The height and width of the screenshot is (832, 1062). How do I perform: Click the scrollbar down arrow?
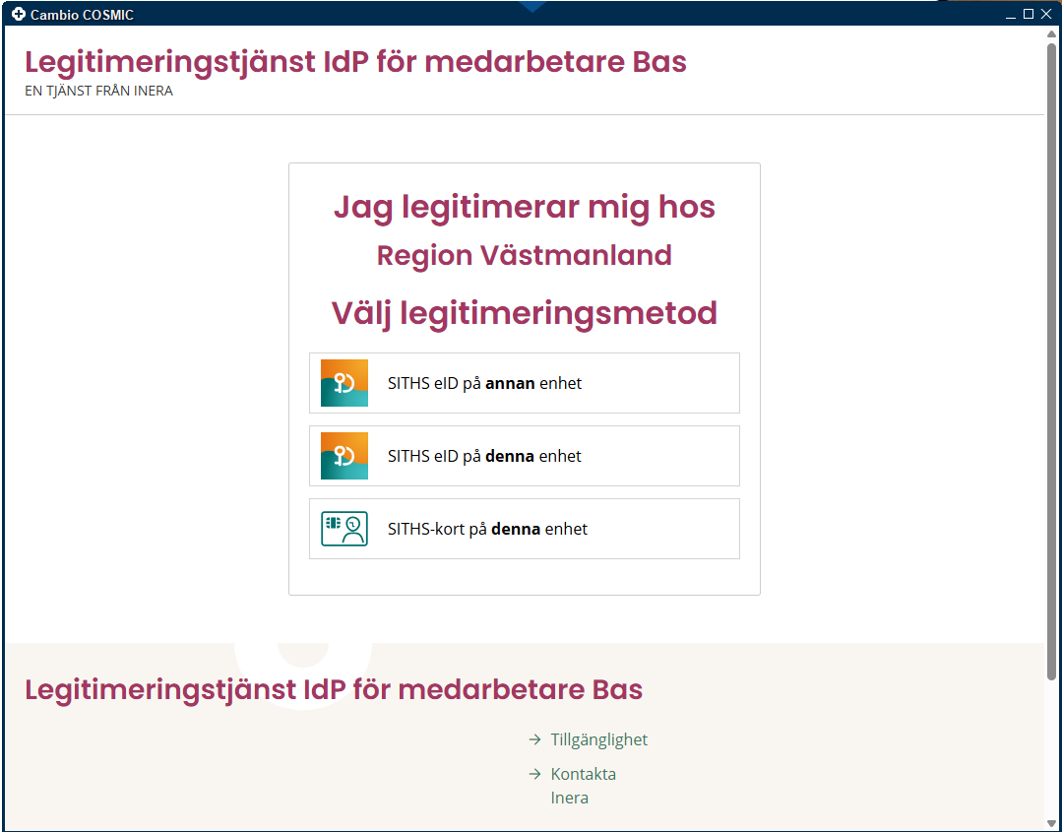(x=1053, y=824)
